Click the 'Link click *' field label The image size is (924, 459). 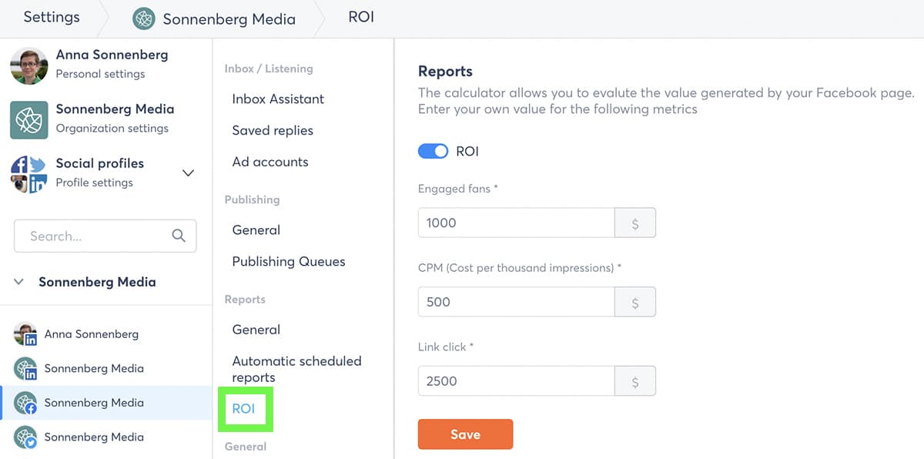click(446, 347)
